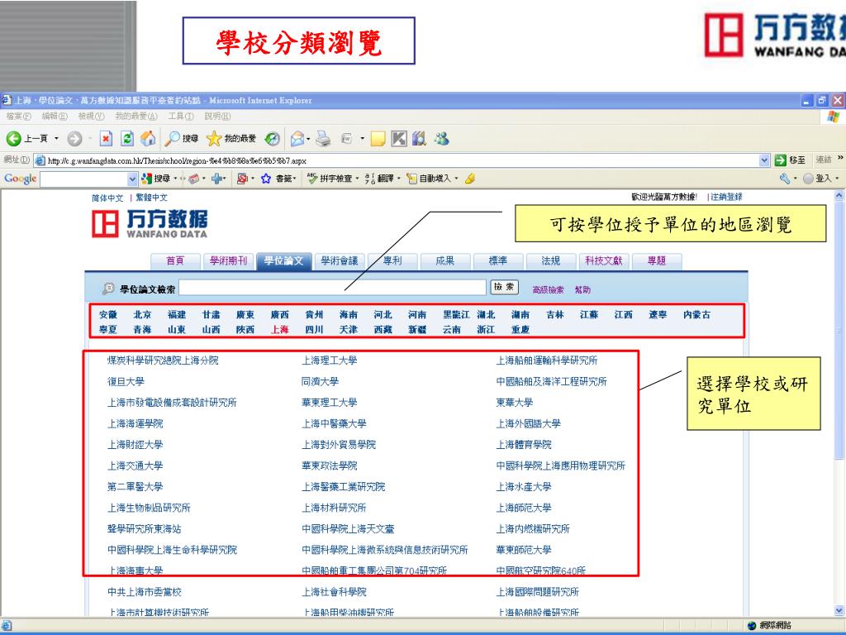
Task: Click the 學位論文檢索 search input field
Action: coord(332,287)
